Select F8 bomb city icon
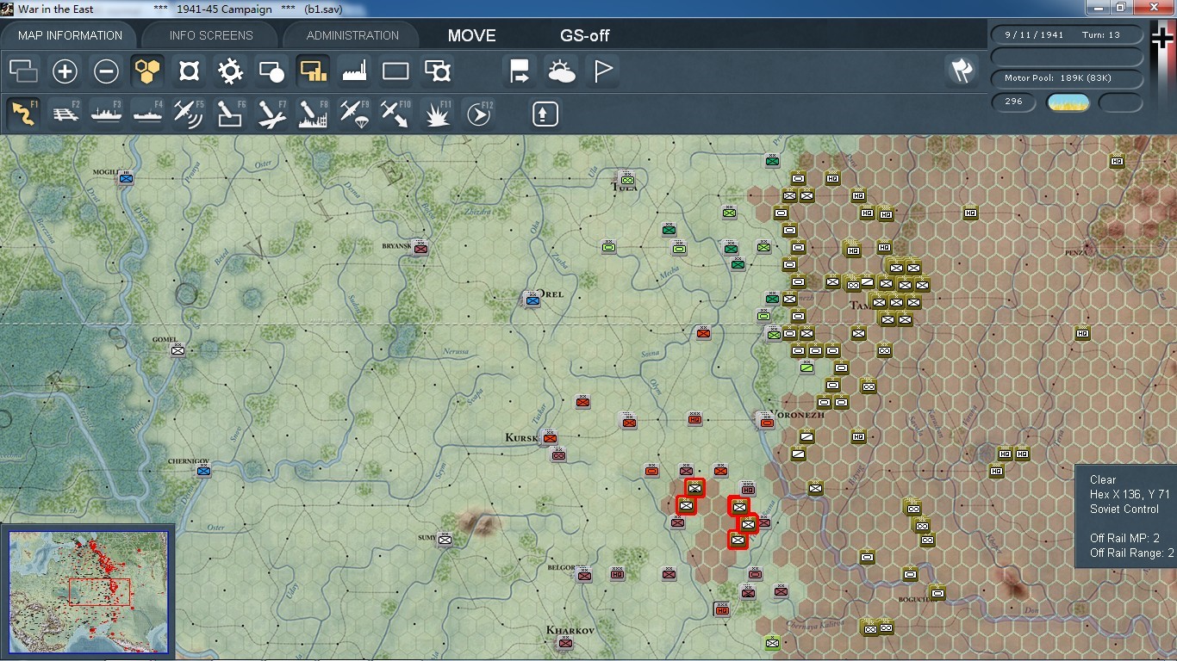The width and height of the screenshot is (1177, 661). 313,114
